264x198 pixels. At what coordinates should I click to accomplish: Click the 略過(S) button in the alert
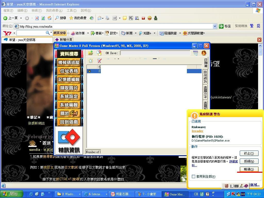pos(249,169)
